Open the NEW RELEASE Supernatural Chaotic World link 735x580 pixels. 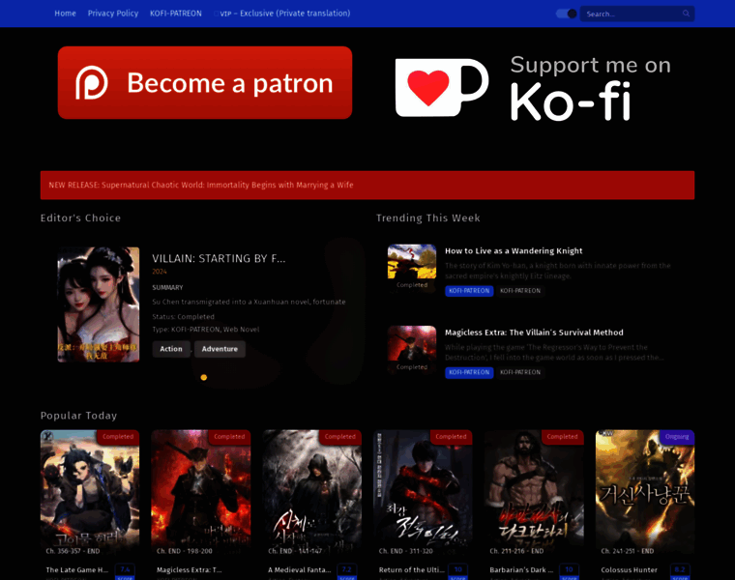tap(201, 185)
